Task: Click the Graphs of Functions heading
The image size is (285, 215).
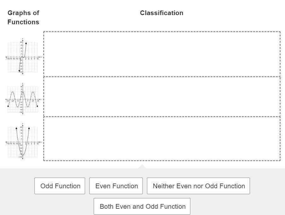Action: 23,17
